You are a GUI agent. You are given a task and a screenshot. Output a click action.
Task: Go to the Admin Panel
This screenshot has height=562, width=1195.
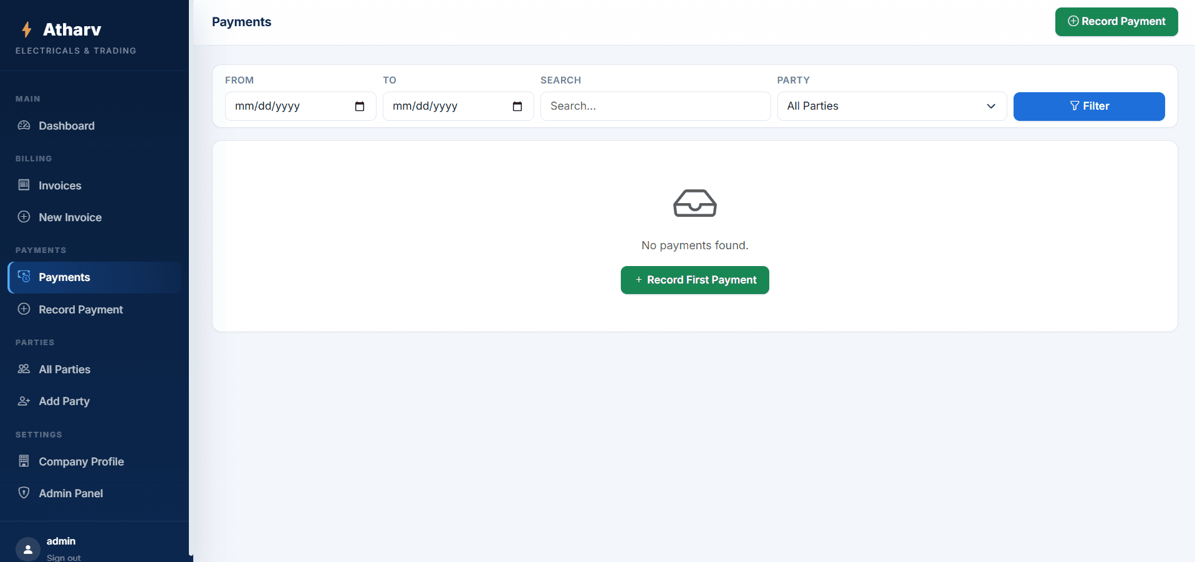pyautogui.click(x=95, y=493)
